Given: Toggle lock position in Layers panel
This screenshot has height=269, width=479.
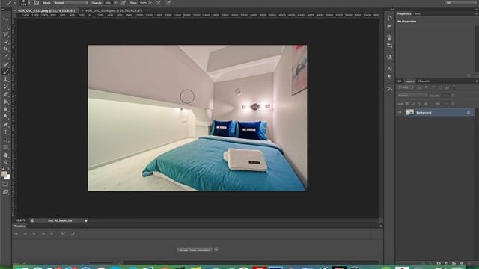Looking at the screenshot, I should click(x=419, y=104).
